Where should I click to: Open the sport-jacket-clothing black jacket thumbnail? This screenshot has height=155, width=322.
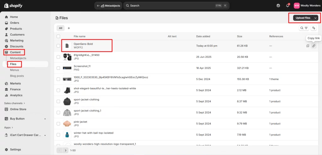(x=67, y=102)
